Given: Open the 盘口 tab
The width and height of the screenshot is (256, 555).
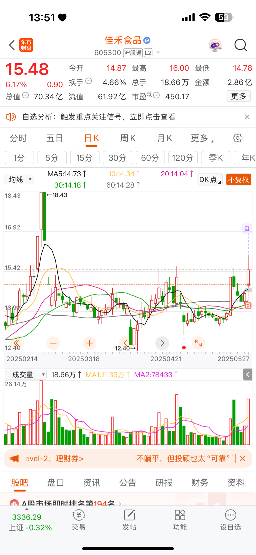Looking at the screenshot, I should click(x=56, y=482).
